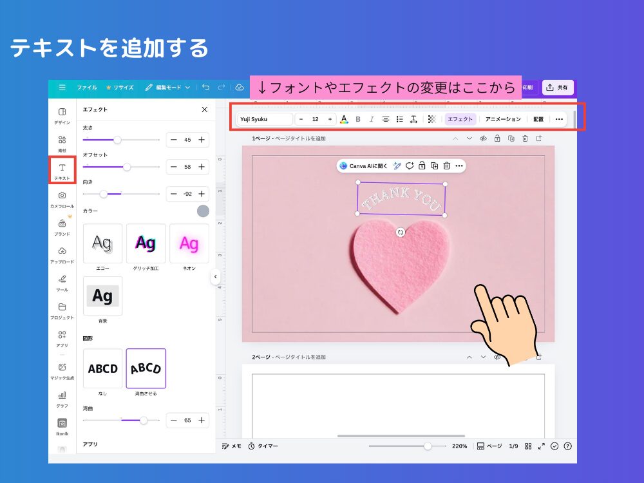Lock the selected THANK YOU text element
The height and width of the screenshot is (483, 644).
pos(423,166)
